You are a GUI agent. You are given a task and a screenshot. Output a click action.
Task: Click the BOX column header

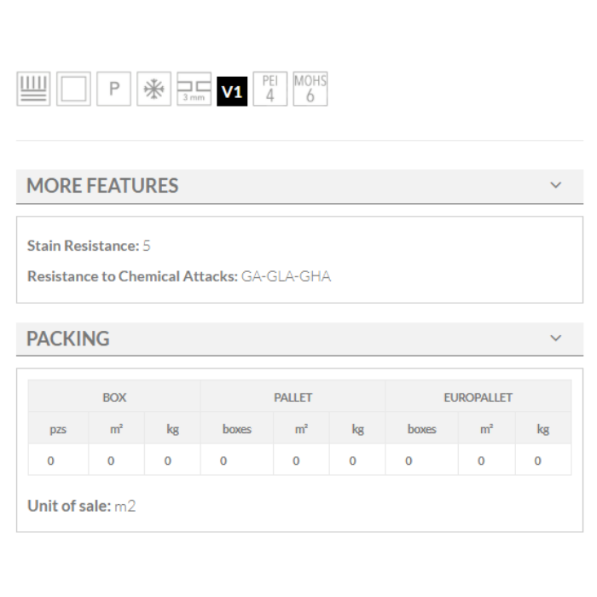tap(114, 397)
